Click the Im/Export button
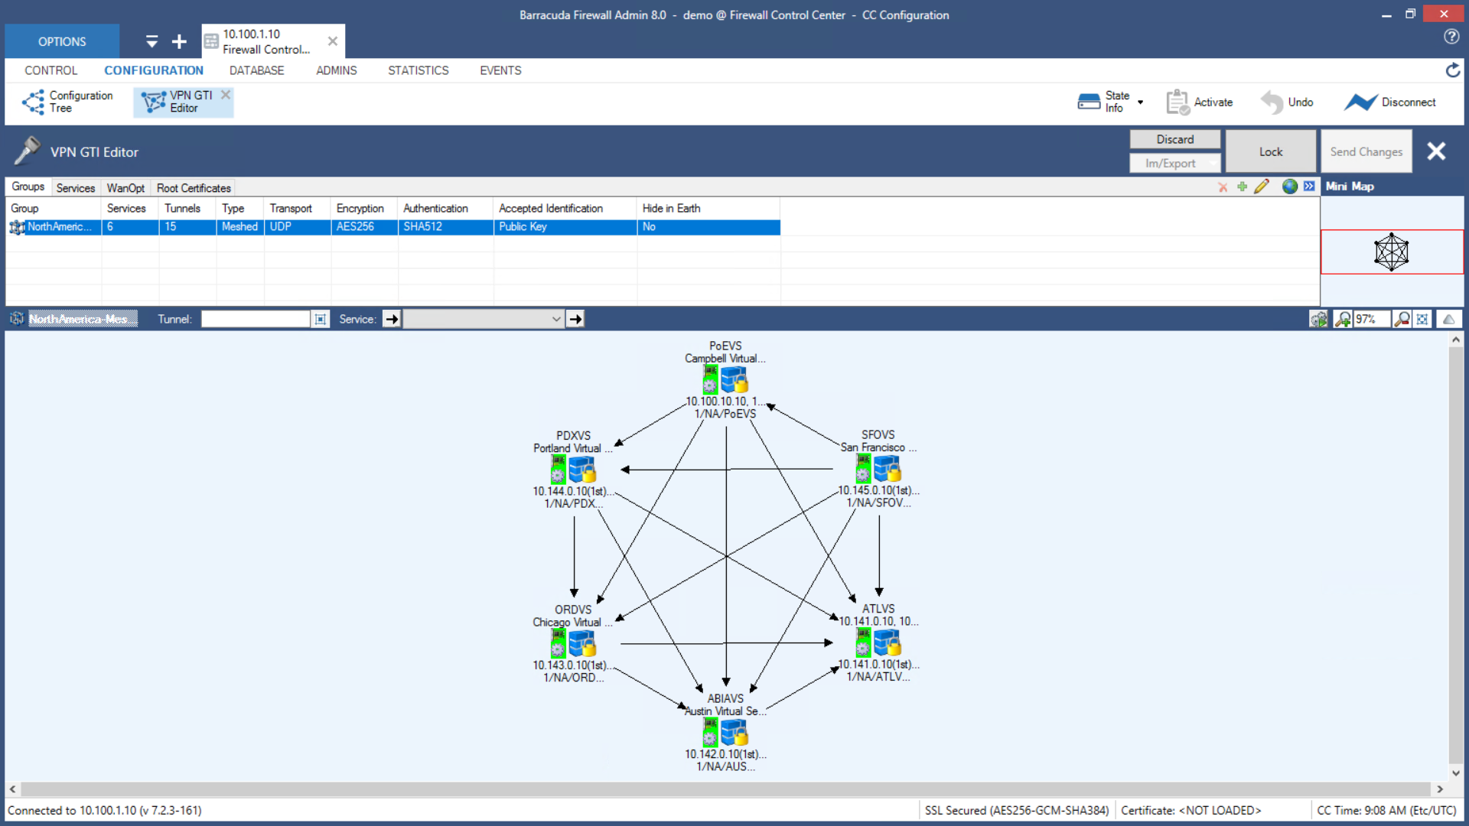The image size is (1469, 826). [1174, 163]
